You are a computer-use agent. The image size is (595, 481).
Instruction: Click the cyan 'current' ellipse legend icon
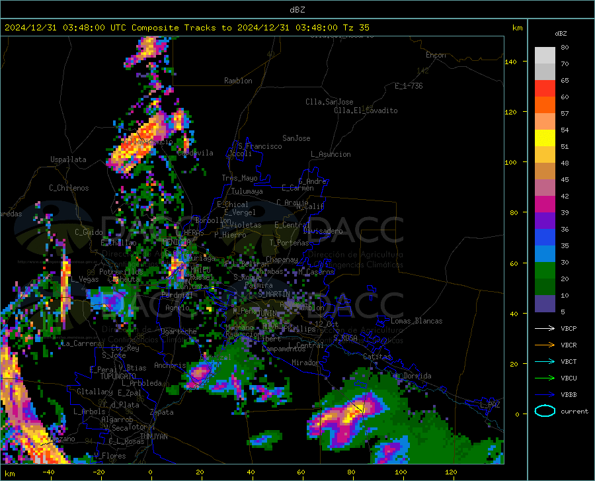click(545, 411)
